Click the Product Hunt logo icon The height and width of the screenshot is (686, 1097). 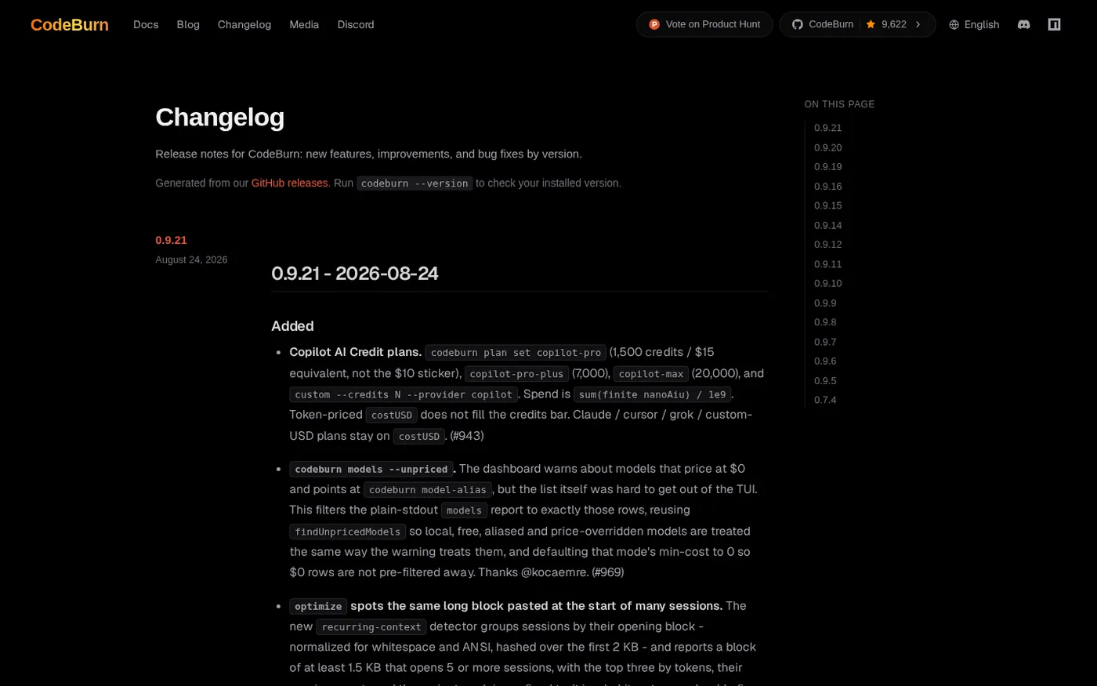[654, 24]
